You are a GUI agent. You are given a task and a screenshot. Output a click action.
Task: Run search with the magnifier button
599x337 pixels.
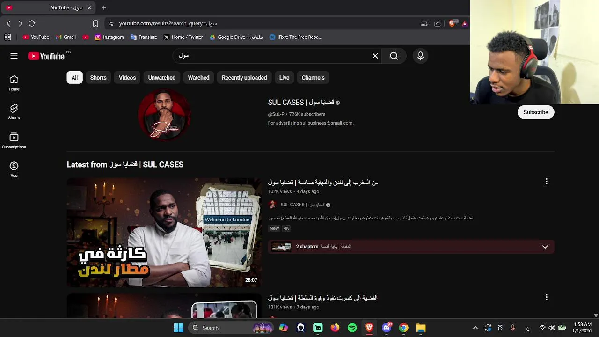pyautogui.click(x=394, y=56)
